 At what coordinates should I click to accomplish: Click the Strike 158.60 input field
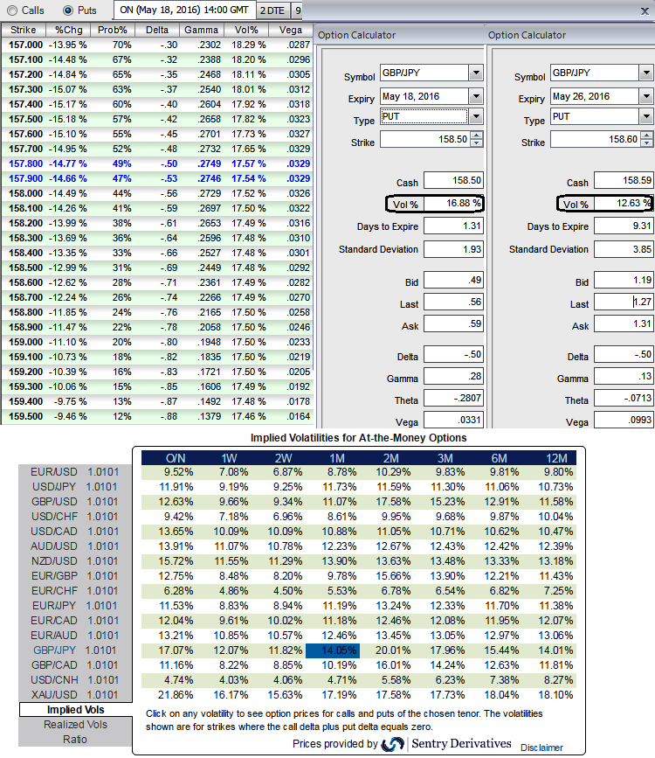point(595,139)
